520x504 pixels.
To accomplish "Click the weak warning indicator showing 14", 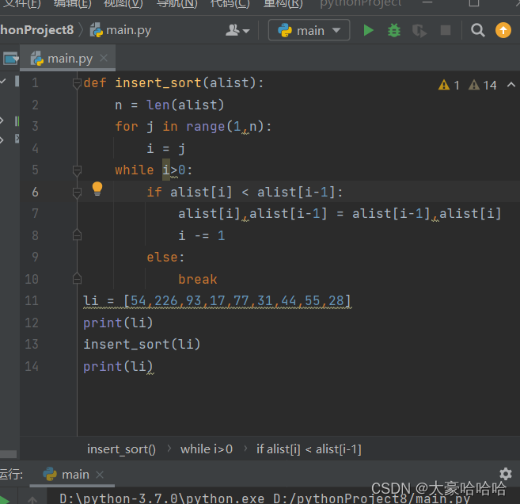I will click(483, 86).
